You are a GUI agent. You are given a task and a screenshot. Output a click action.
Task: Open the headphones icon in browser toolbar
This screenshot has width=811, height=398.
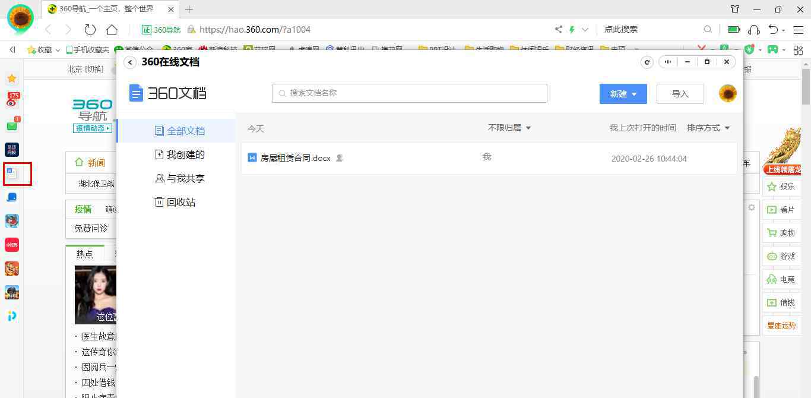[754, 30]
